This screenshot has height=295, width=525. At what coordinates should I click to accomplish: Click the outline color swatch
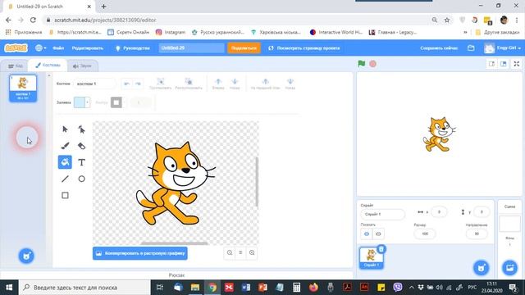pos(116,102)
